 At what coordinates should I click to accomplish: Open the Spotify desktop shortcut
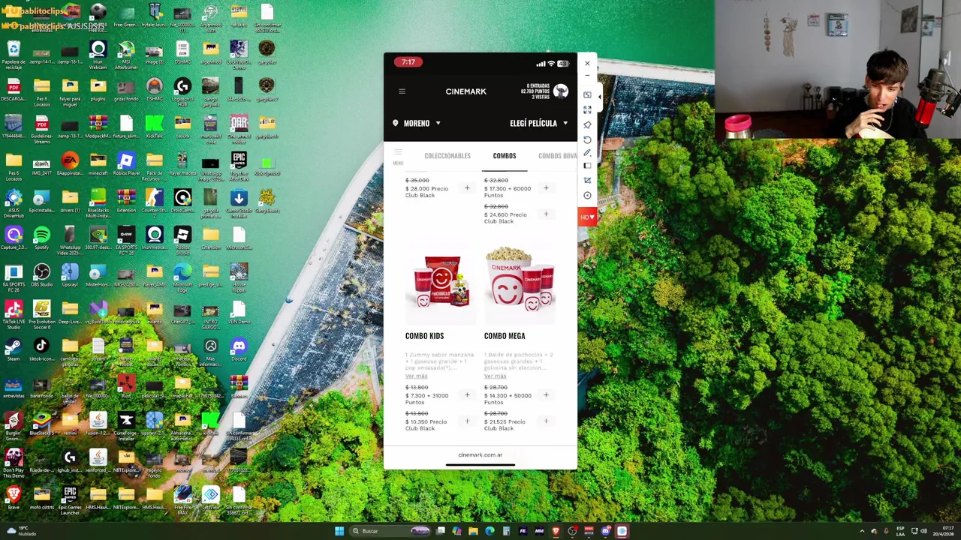tap(41, 238)
